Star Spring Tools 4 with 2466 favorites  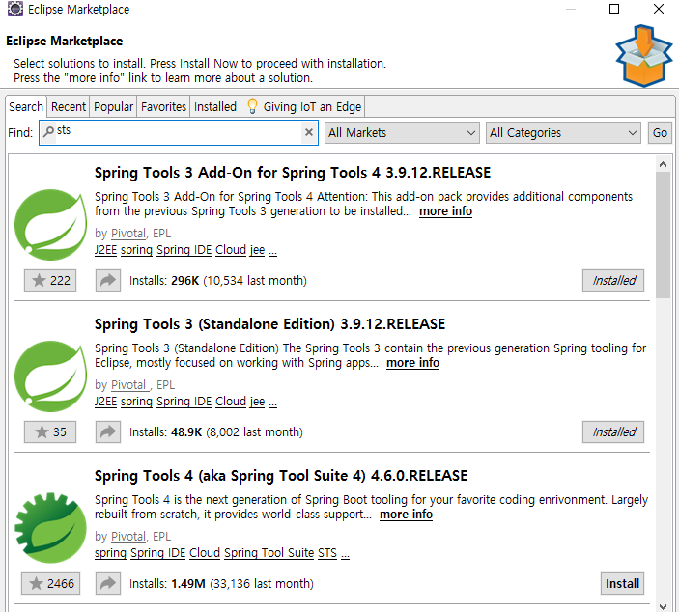click(50, 583)
